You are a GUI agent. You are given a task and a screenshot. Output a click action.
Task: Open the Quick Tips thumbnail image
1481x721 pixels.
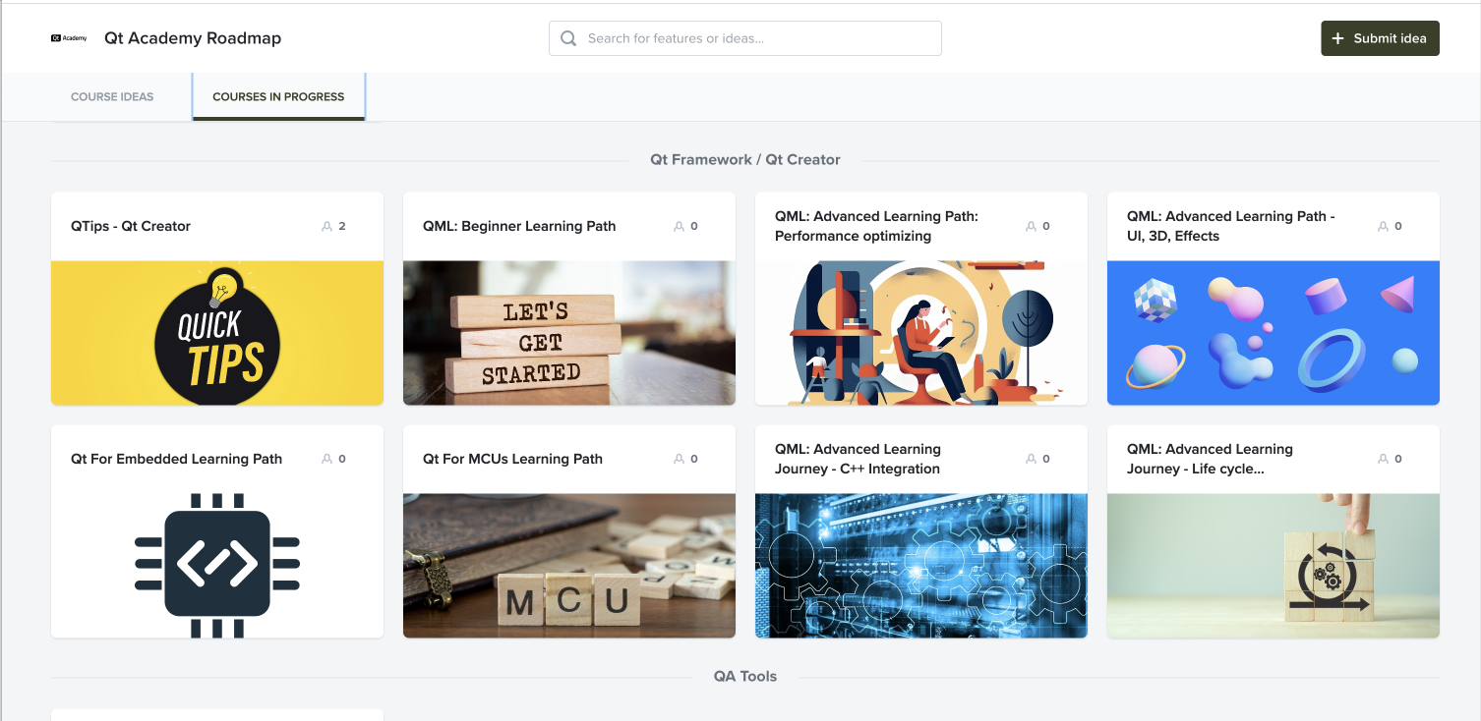[x=217, y=333]
